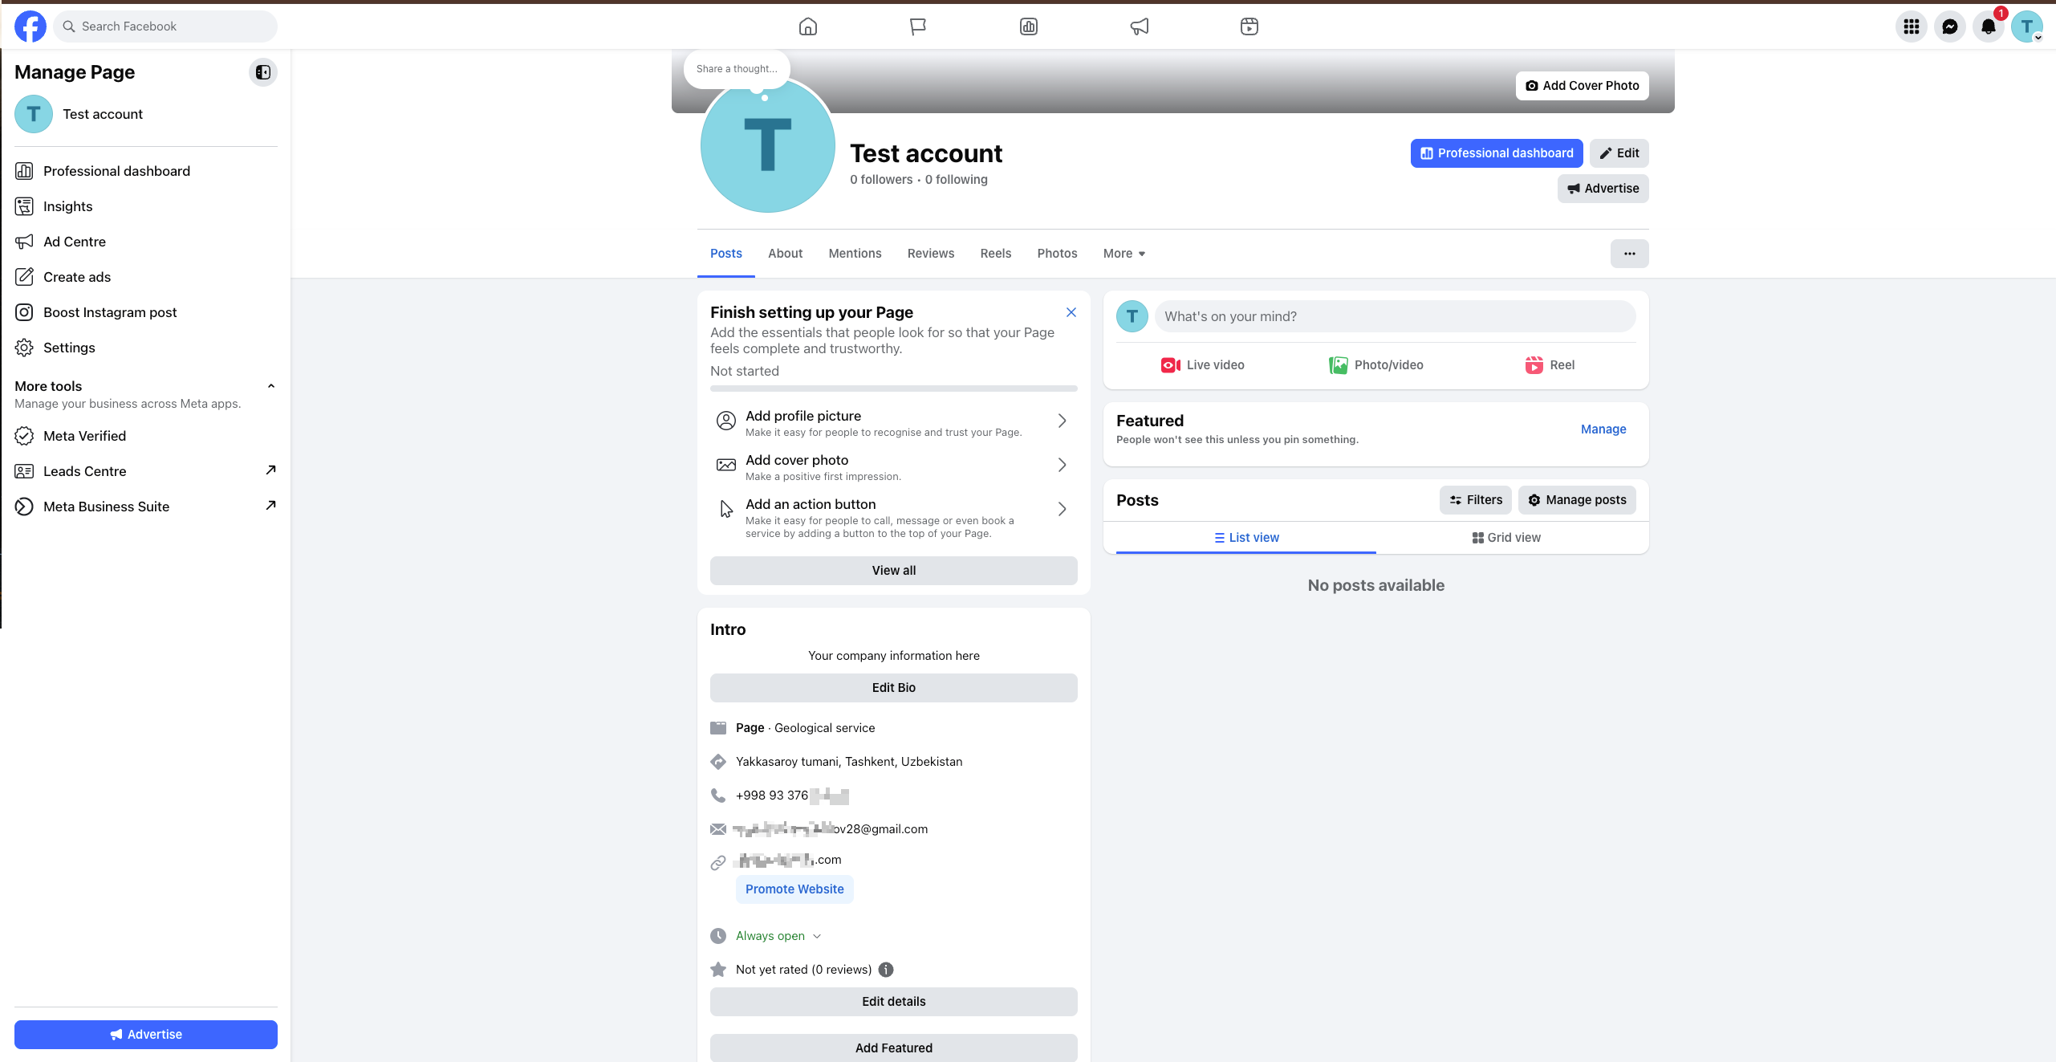
Task: Click the Test account name in sidebar
Action: 103,114
